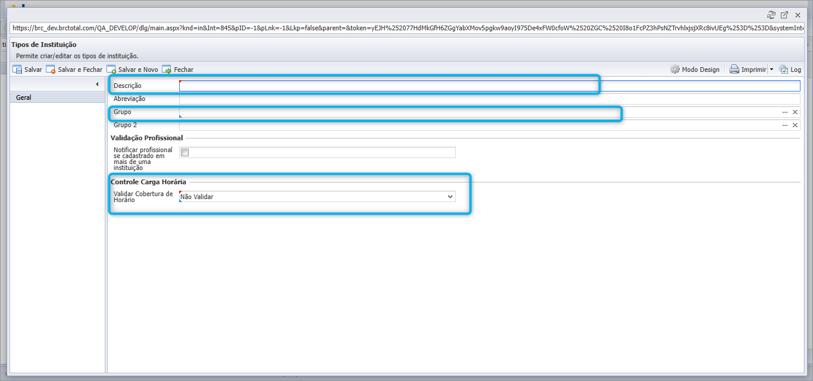
Task: Click the Grupo lookup field
Action: click(x=479, y=112)
